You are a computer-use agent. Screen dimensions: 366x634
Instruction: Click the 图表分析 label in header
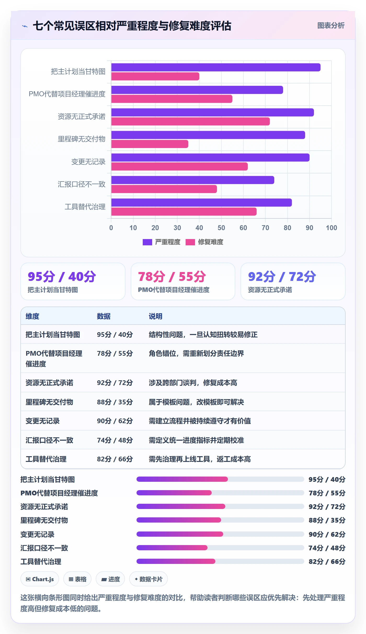(331, 25)
